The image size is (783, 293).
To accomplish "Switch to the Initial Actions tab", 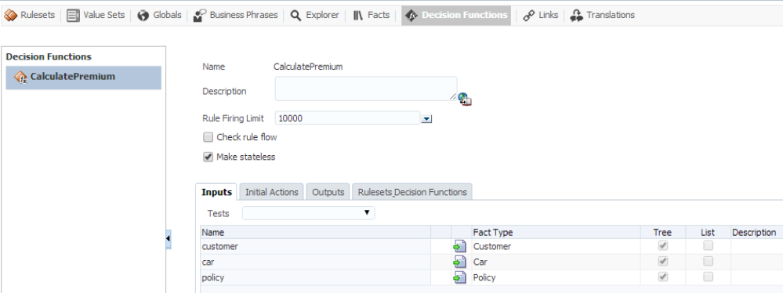I will (x=272, y=192).
